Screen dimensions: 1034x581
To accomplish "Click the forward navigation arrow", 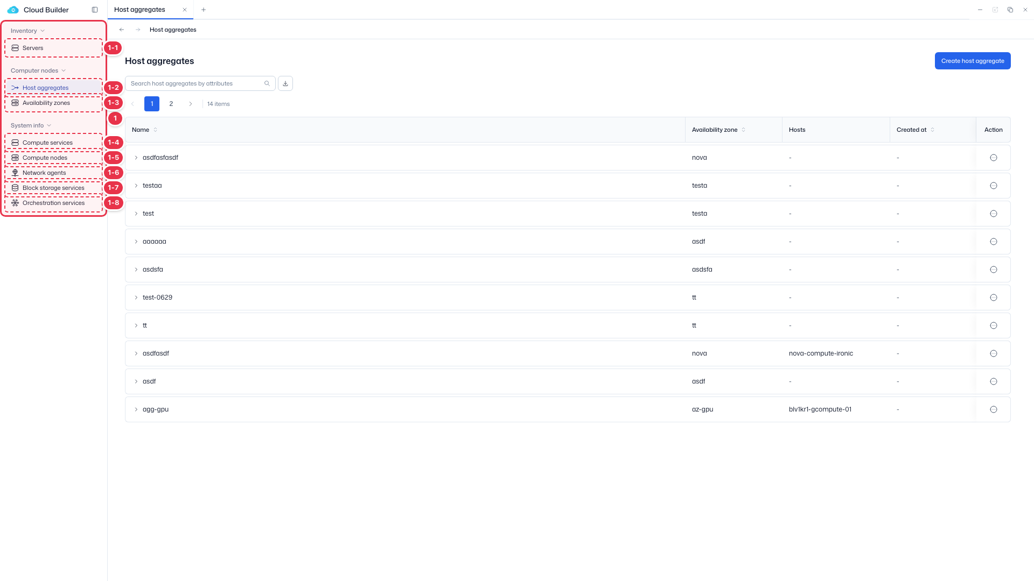I will point(138,30).
